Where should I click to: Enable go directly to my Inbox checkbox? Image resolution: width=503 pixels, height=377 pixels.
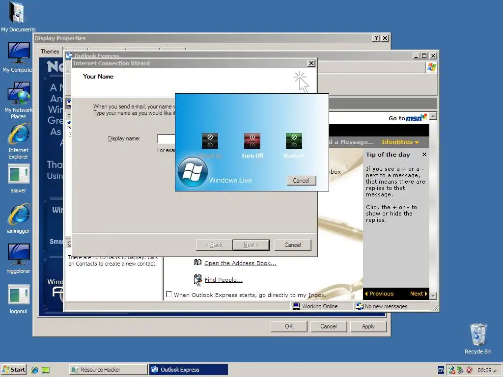click(169, 294)
